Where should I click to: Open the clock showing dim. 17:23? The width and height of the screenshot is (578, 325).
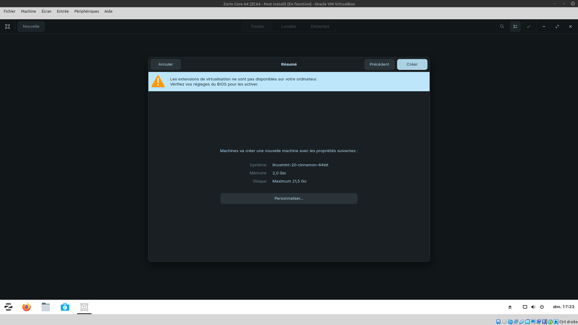[563, 307]
